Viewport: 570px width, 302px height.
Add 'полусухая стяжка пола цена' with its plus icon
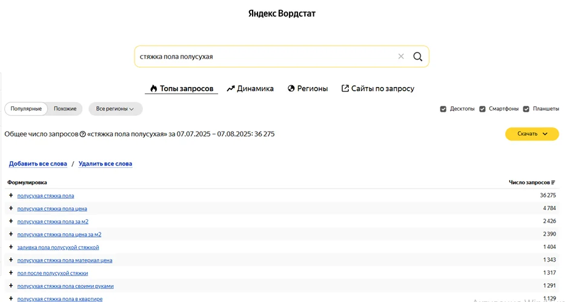(x=11, y=208)
